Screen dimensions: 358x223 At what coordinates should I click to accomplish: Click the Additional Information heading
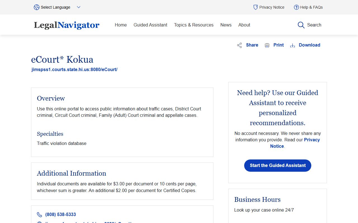[x=72, y=173]
